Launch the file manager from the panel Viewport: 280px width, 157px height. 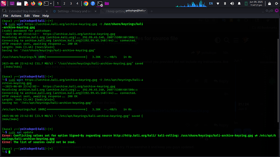(19, 4)
